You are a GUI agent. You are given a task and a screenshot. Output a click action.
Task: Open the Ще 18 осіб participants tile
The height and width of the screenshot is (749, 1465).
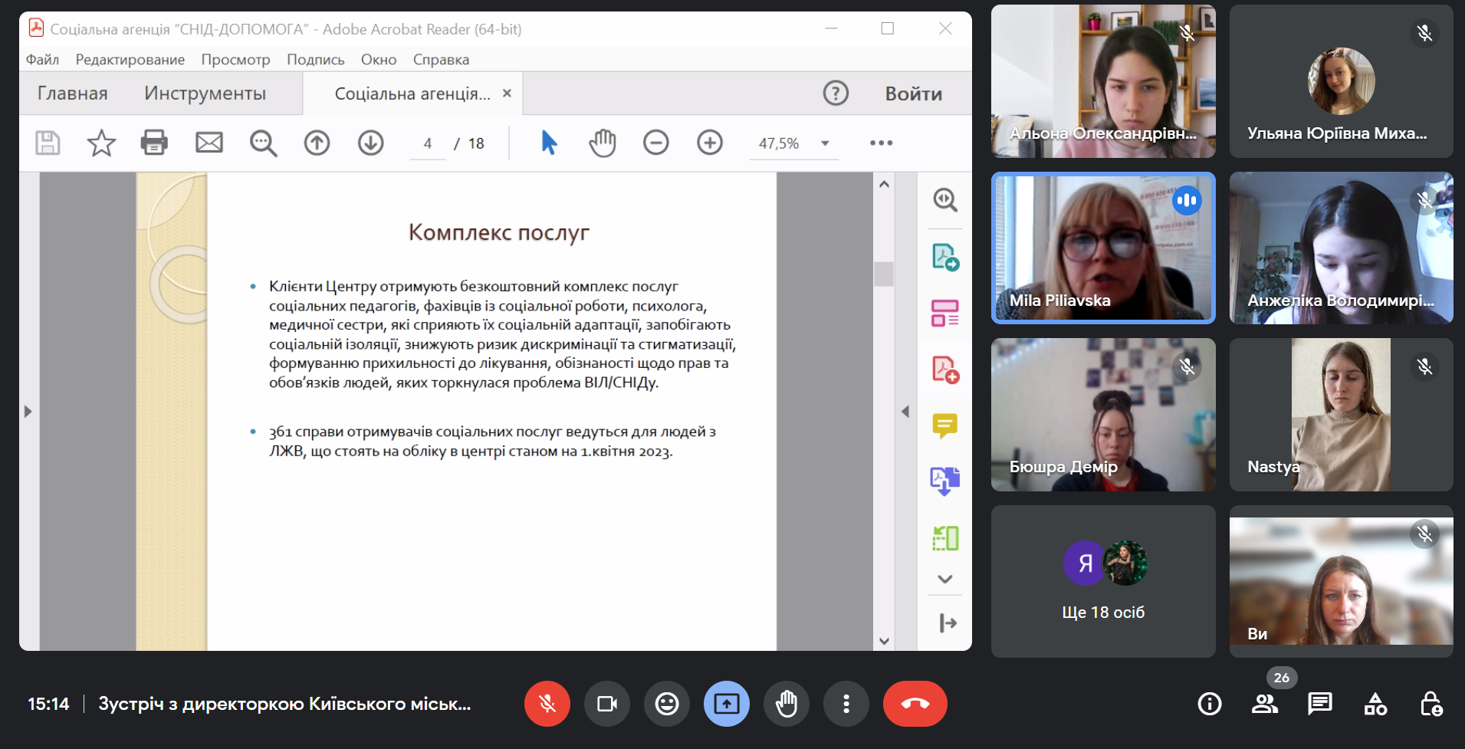point(1102,582)
